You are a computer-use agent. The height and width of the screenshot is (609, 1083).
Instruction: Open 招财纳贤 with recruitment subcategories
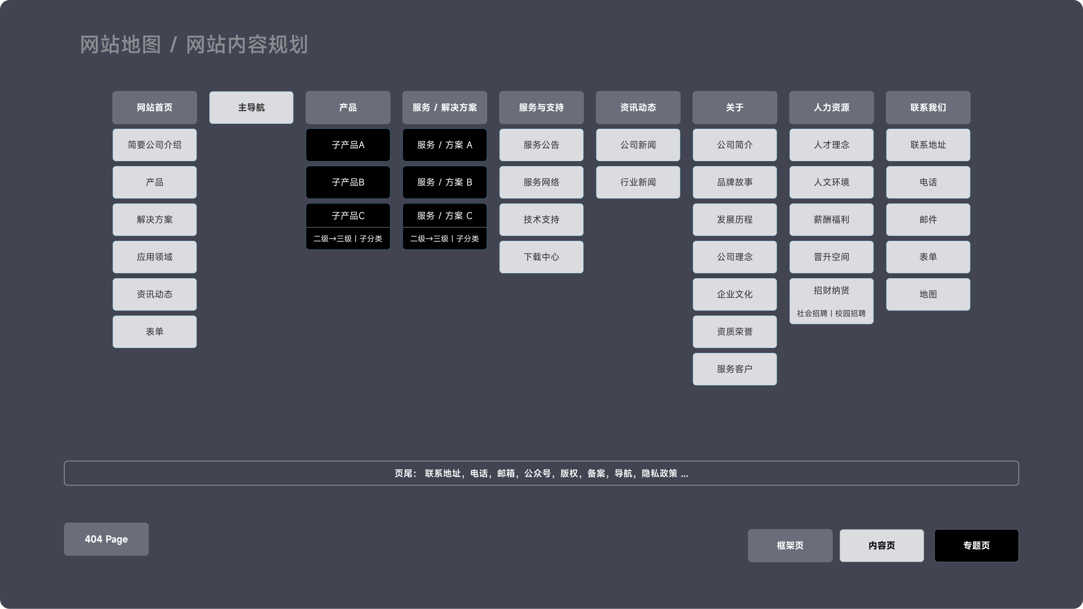pos(831,290)
